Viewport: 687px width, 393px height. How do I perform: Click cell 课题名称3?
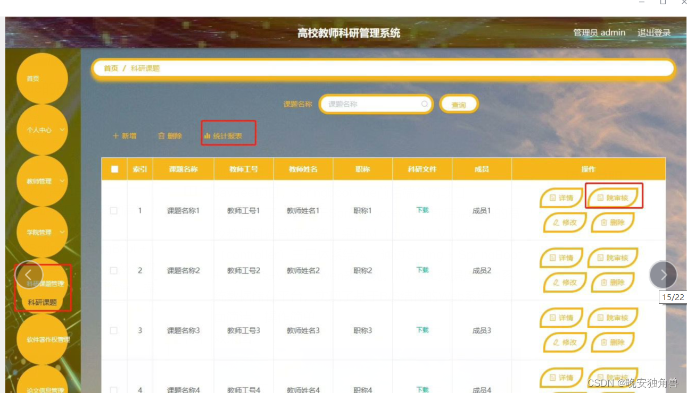(184, 331)
